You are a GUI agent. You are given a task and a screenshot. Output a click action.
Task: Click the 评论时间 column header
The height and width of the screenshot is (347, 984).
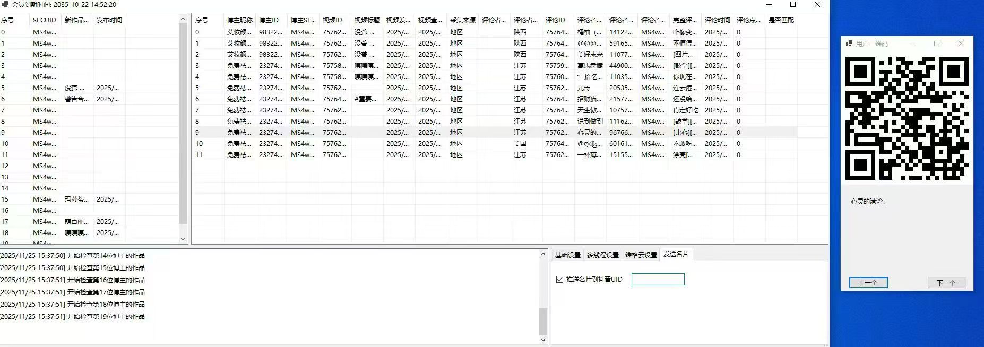pos(718,20)
